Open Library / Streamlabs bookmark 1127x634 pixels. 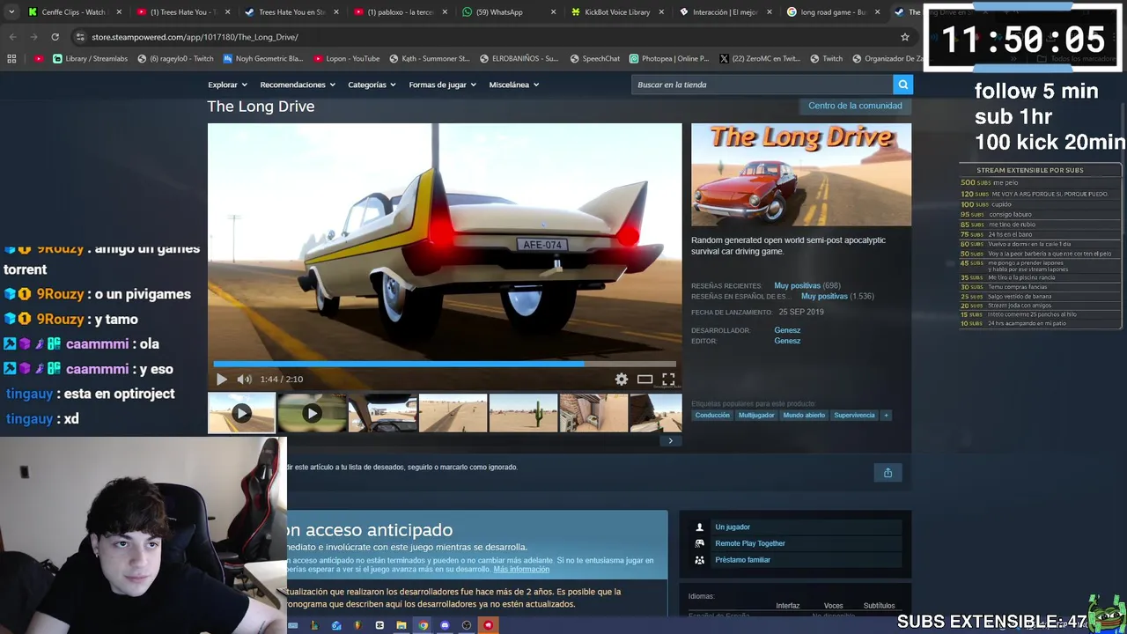[90, 59]
